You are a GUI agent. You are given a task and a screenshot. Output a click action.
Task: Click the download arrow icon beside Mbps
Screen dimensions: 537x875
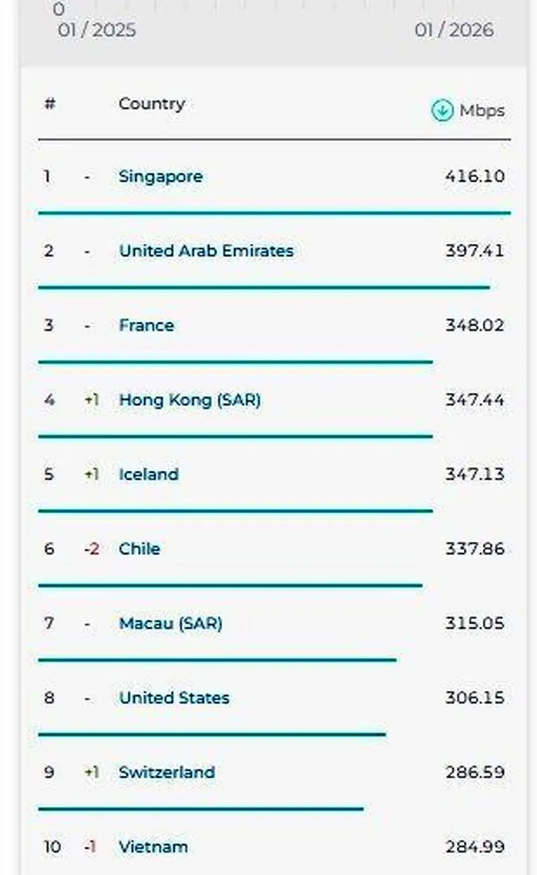tap(442, 111)
